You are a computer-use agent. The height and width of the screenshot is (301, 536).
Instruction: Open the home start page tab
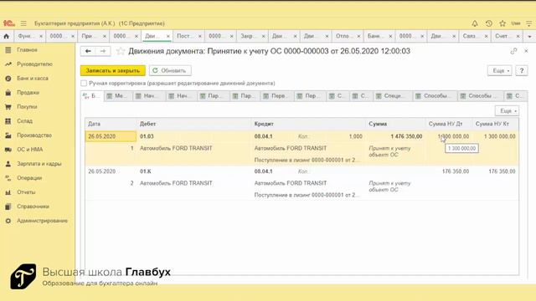pos(6,36)
